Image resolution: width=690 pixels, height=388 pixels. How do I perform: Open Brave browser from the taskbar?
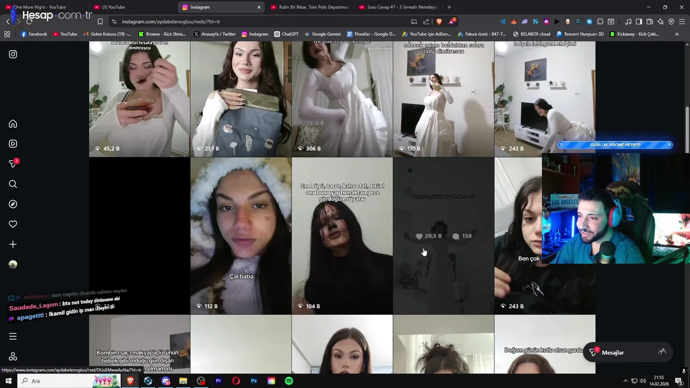point(130,381)
